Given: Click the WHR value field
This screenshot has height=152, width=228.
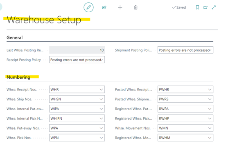Looking at the screenshot, I should [77, 89].
